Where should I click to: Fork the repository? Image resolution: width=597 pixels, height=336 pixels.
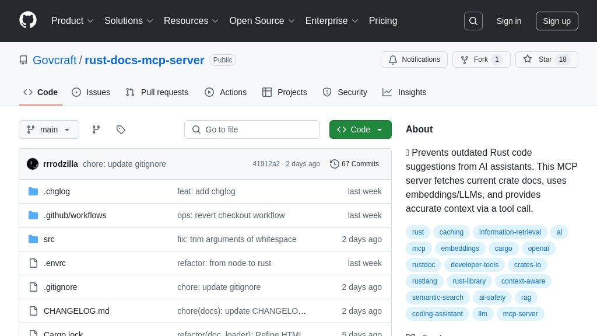click(481, 60)
